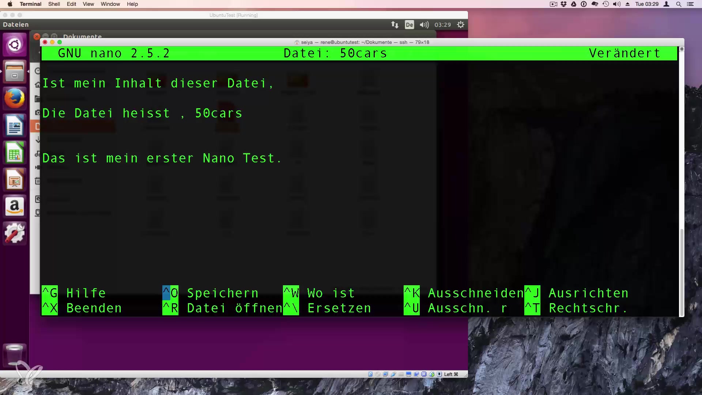Viewport: 702px width, 395px height.
Task: Click the Dropbox icon in macOS menu bar
Action: coord(563,4)
